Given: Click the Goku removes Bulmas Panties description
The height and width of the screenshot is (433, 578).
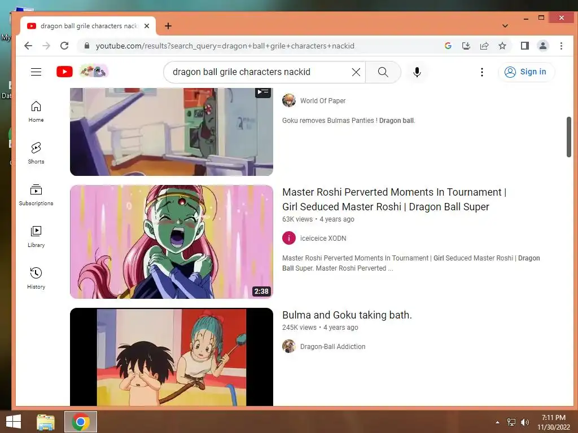Looking at the screenshot, I should pyautogui.click(x=349, y=121).
